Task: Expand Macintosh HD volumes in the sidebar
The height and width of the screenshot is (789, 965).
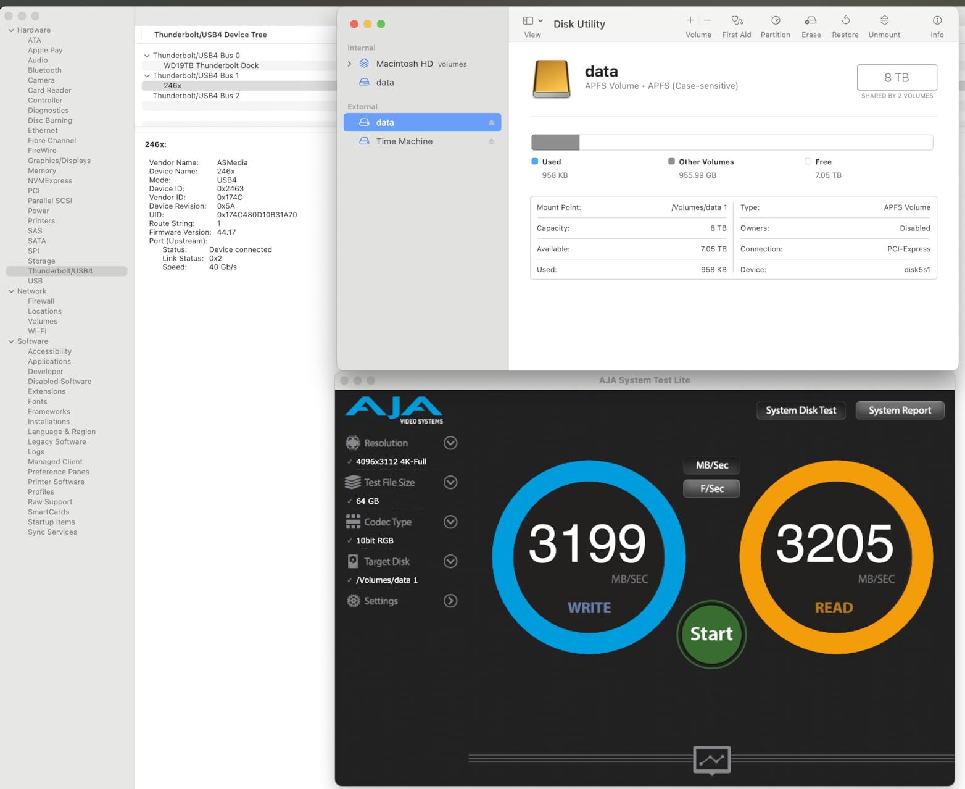Action: click(x=350, y=64)
